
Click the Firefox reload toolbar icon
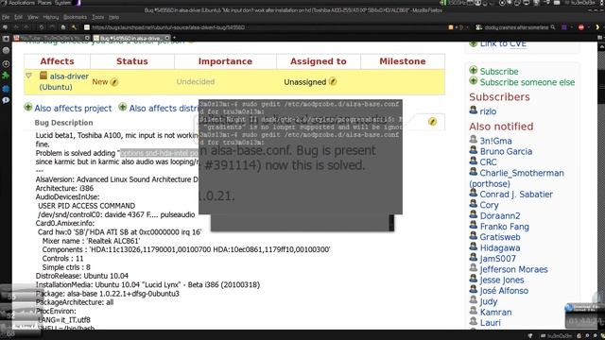click(42, 27)
